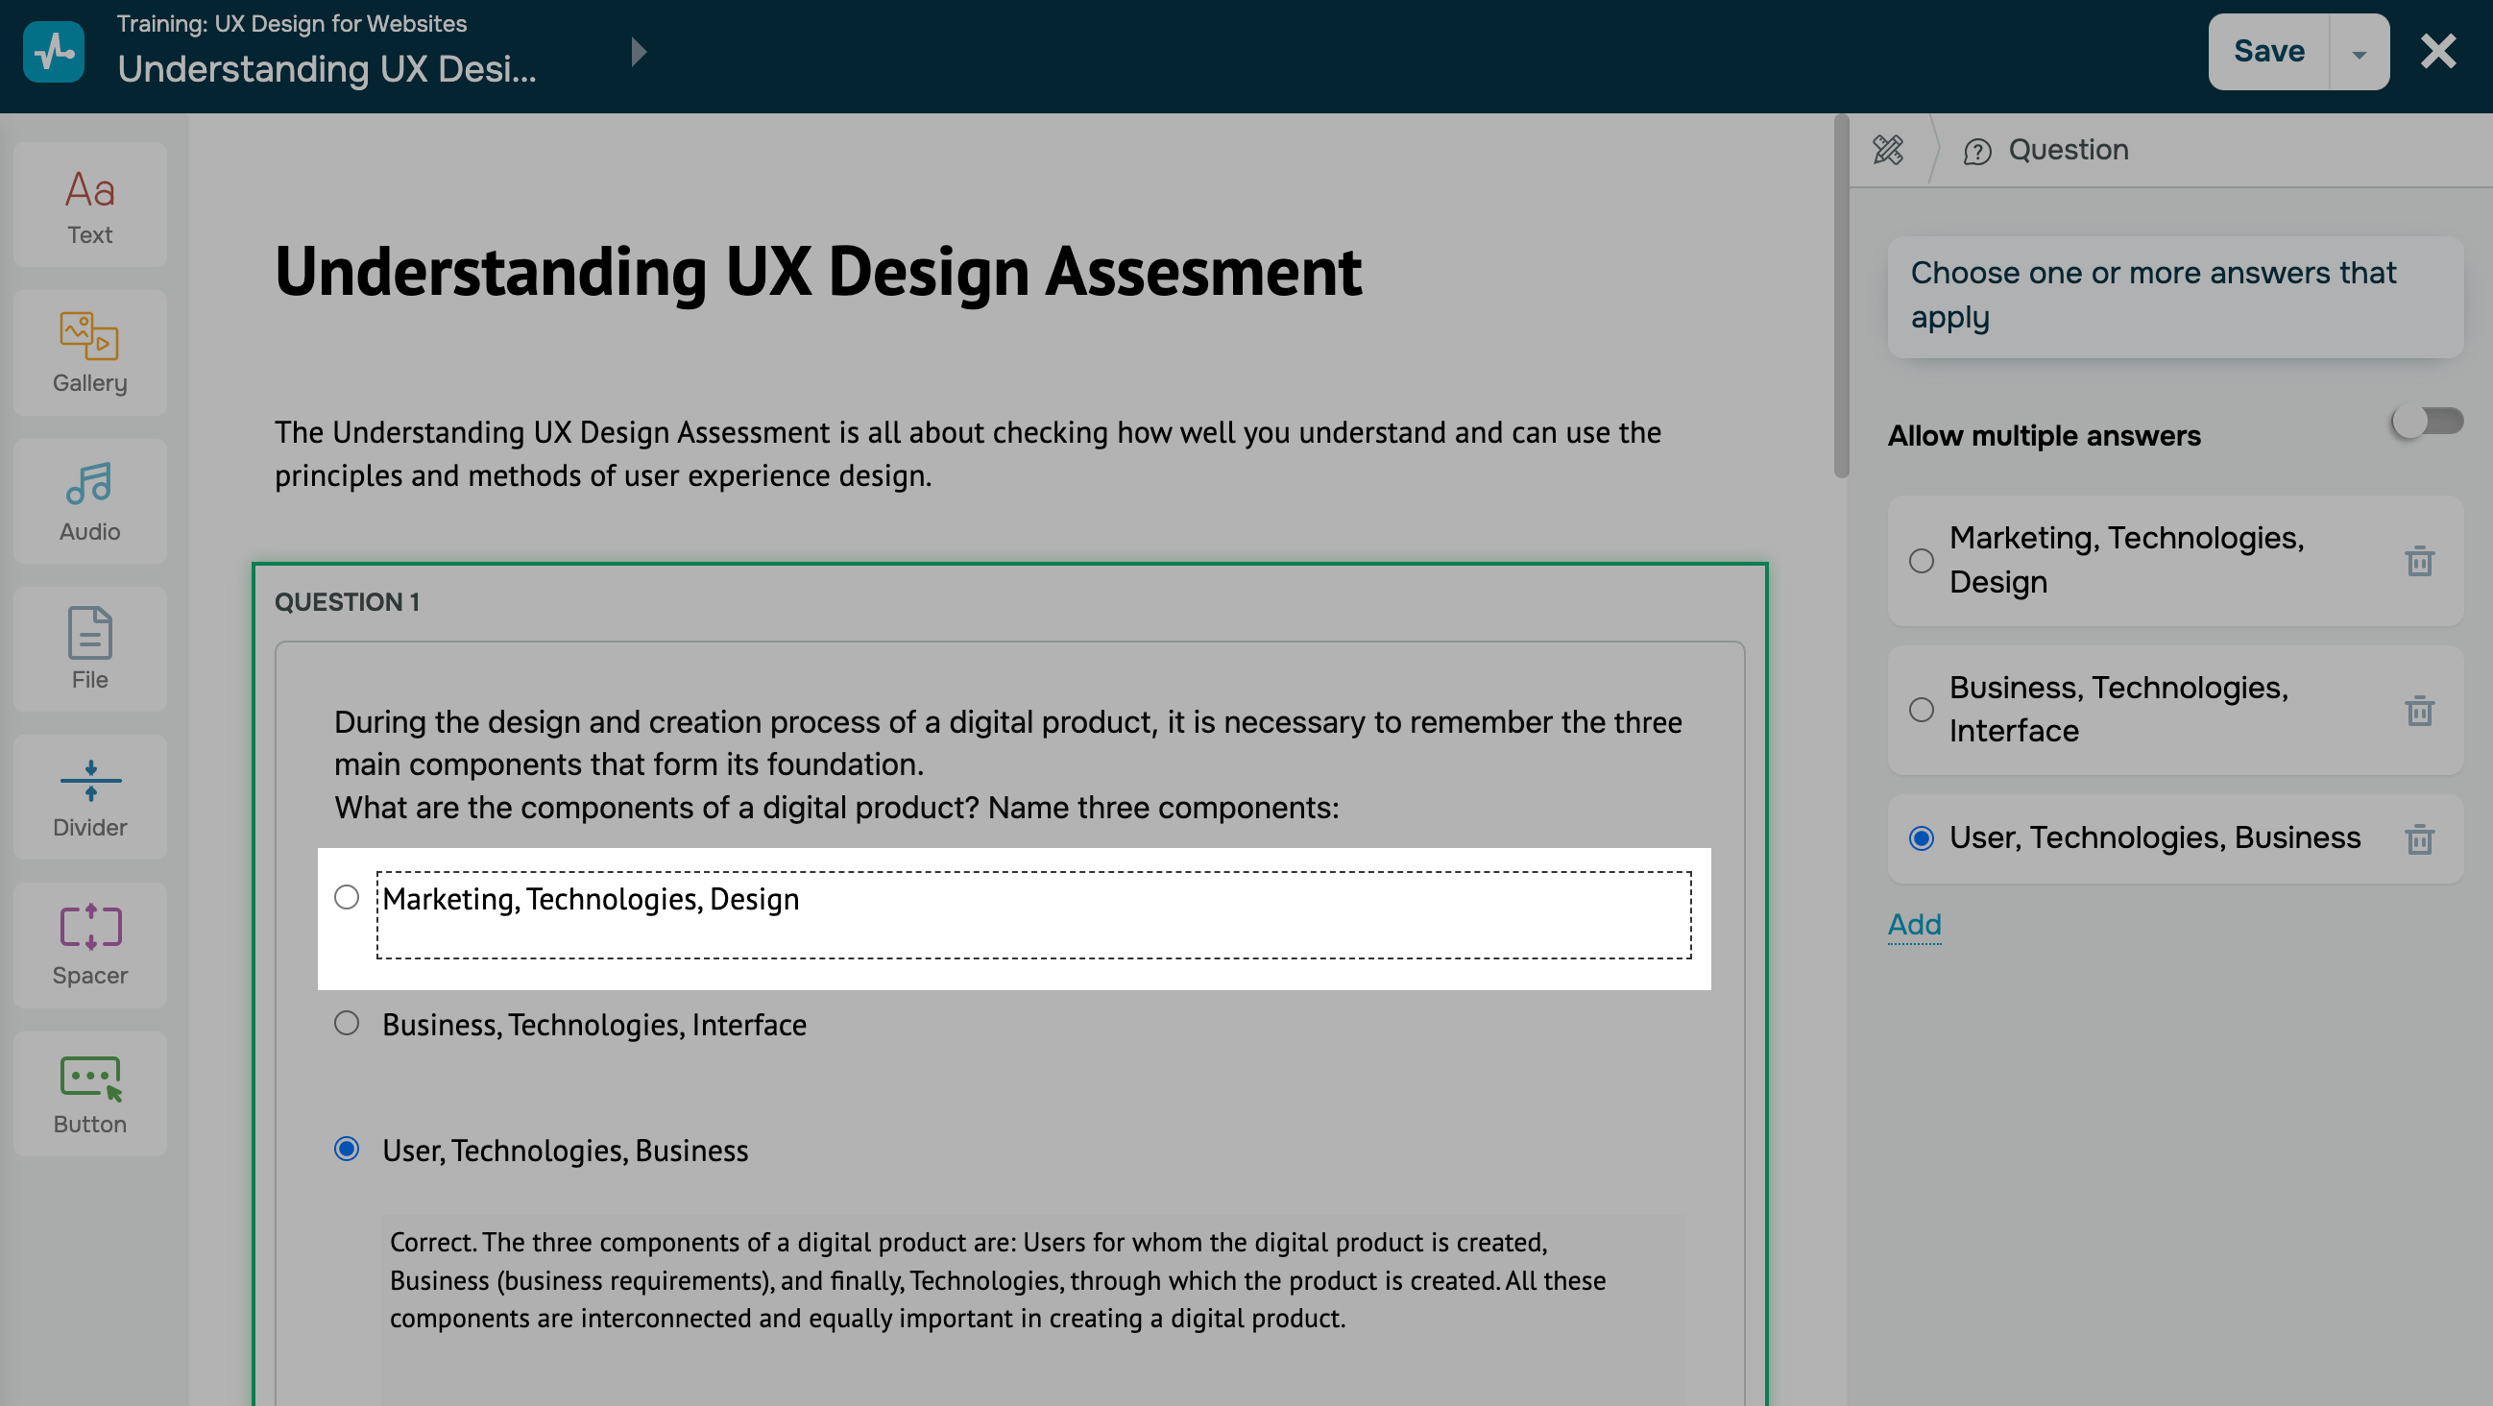
Task: Enable the Allow multiple answers switch
Action: coord(2425,422)
